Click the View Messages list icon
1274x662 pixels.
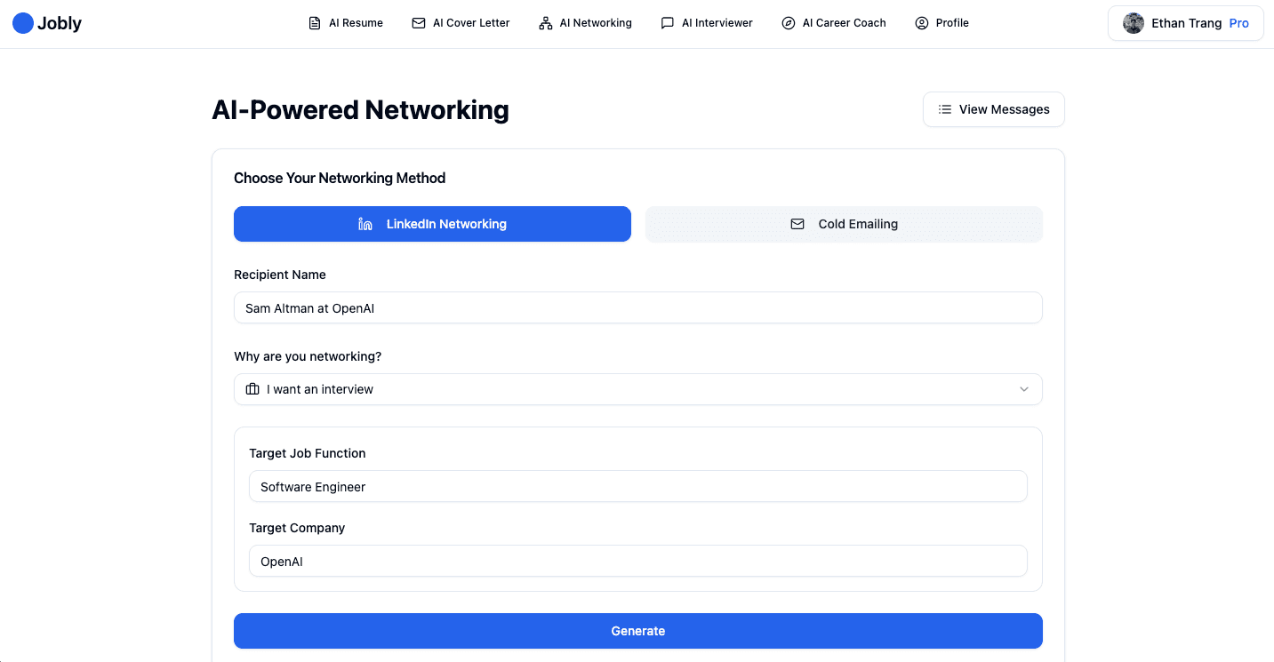pos(943,109)
